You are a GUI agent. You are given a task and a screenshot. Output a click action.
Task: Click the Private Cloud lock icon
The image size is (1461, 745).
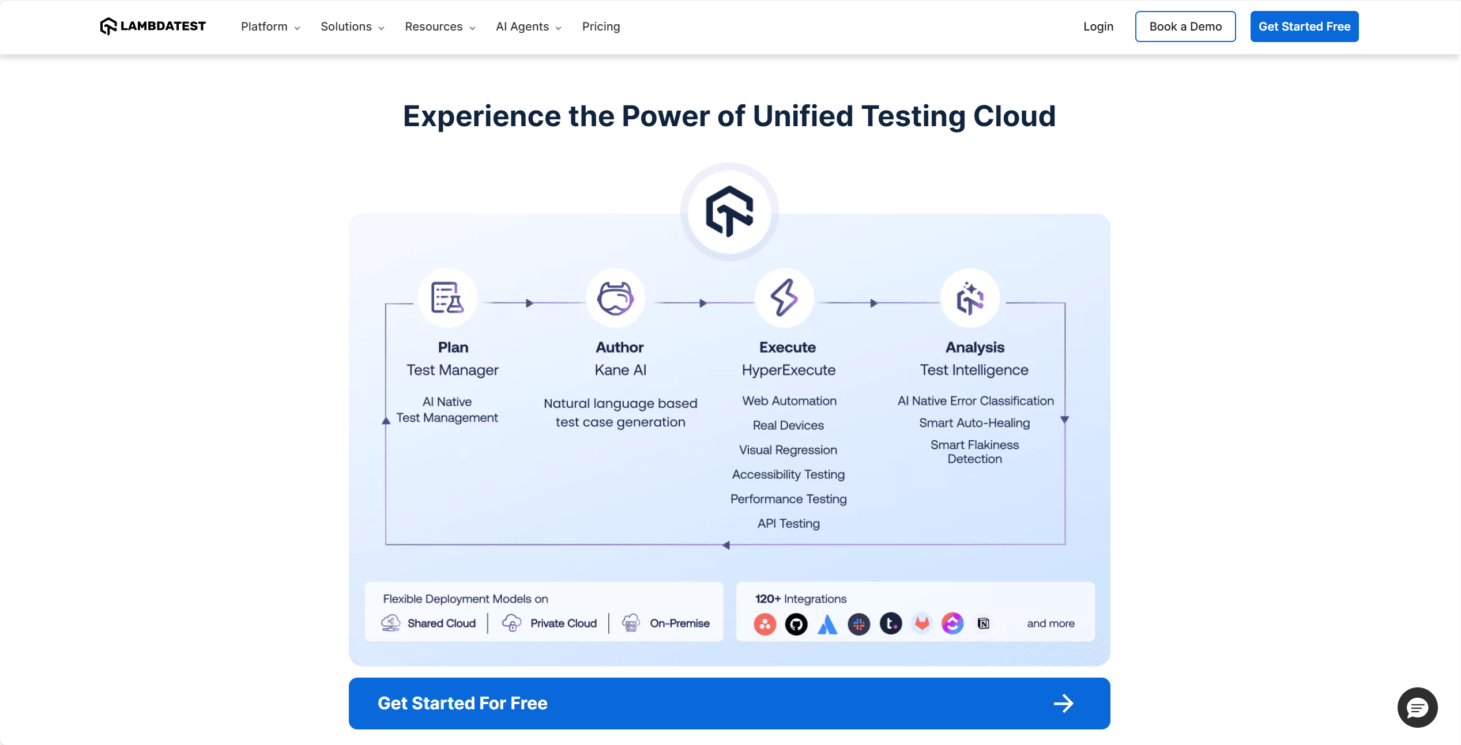click(x=512, y=623)
